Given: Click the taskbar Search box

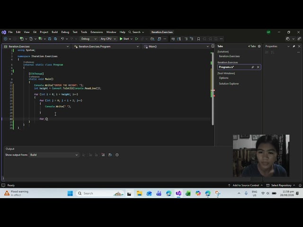Looking at the screenshot, I should pos(100,193).
